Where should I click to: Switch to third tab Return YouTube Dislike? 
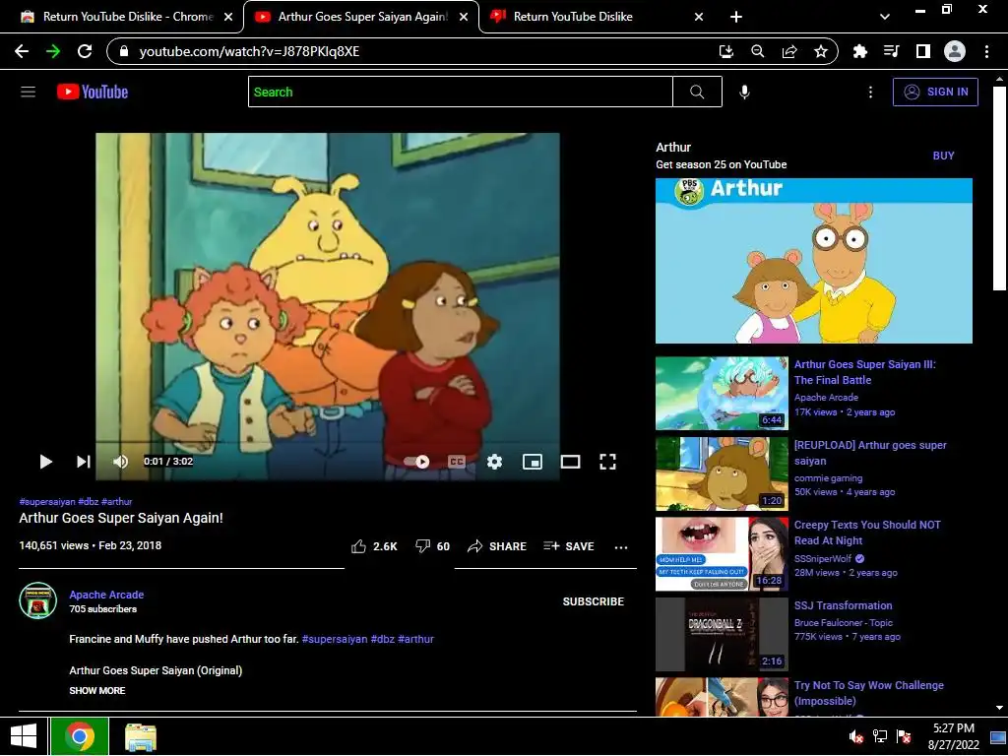(x=597, y=17)
